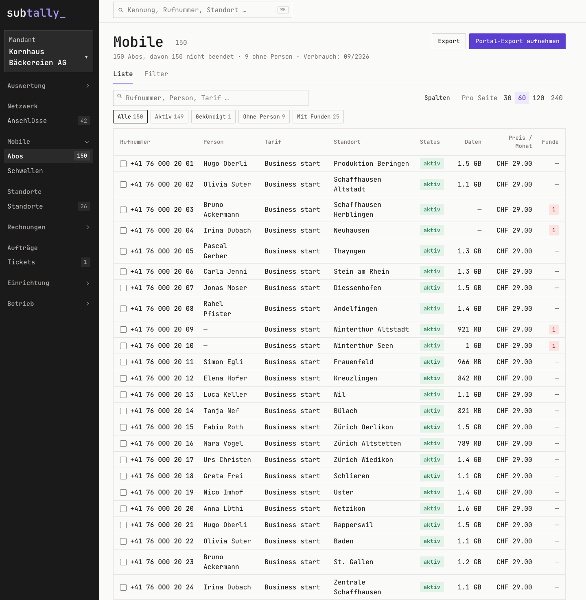This screenshot has height=600, width=586.
Task: Show Ohne Person 9 subscriptions
Action: [264, 116]
